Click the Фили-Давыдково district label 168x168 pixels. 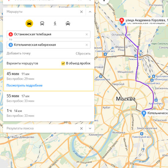pyautogui.click(x=23, y=137)
